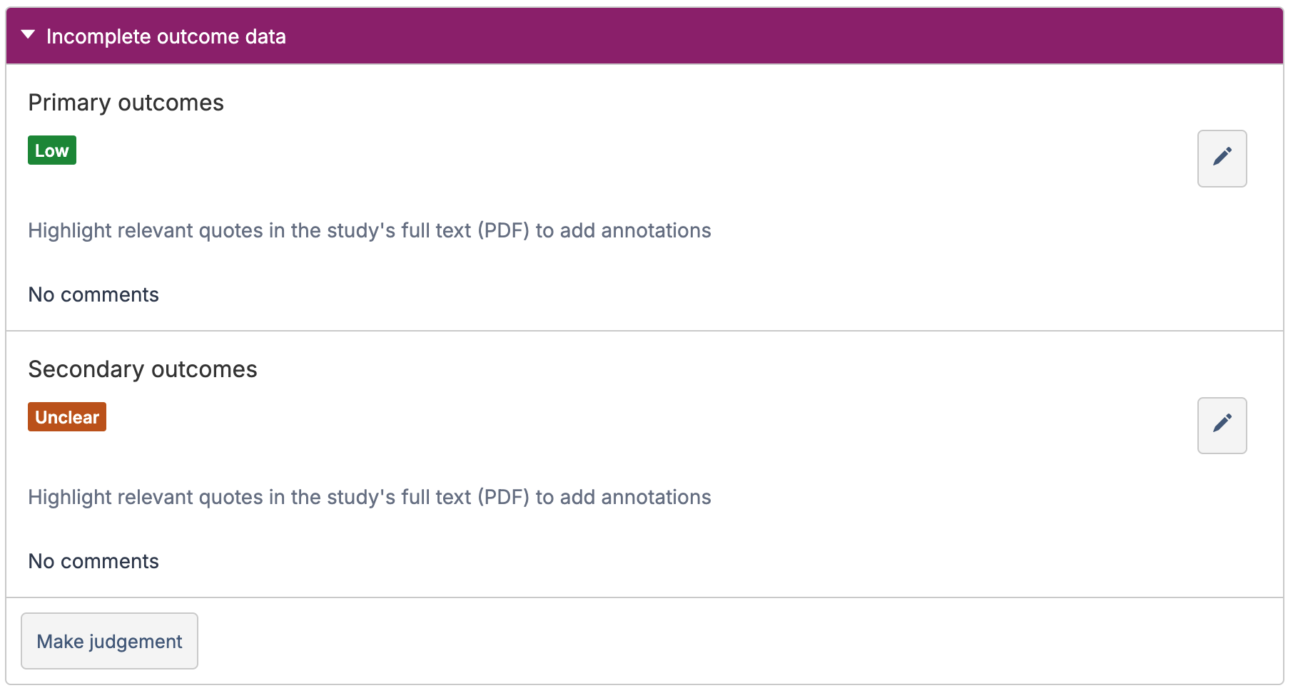Select the green Low risk badge
This screenshot has width=1293, height=693.
[x=52, y=150]
